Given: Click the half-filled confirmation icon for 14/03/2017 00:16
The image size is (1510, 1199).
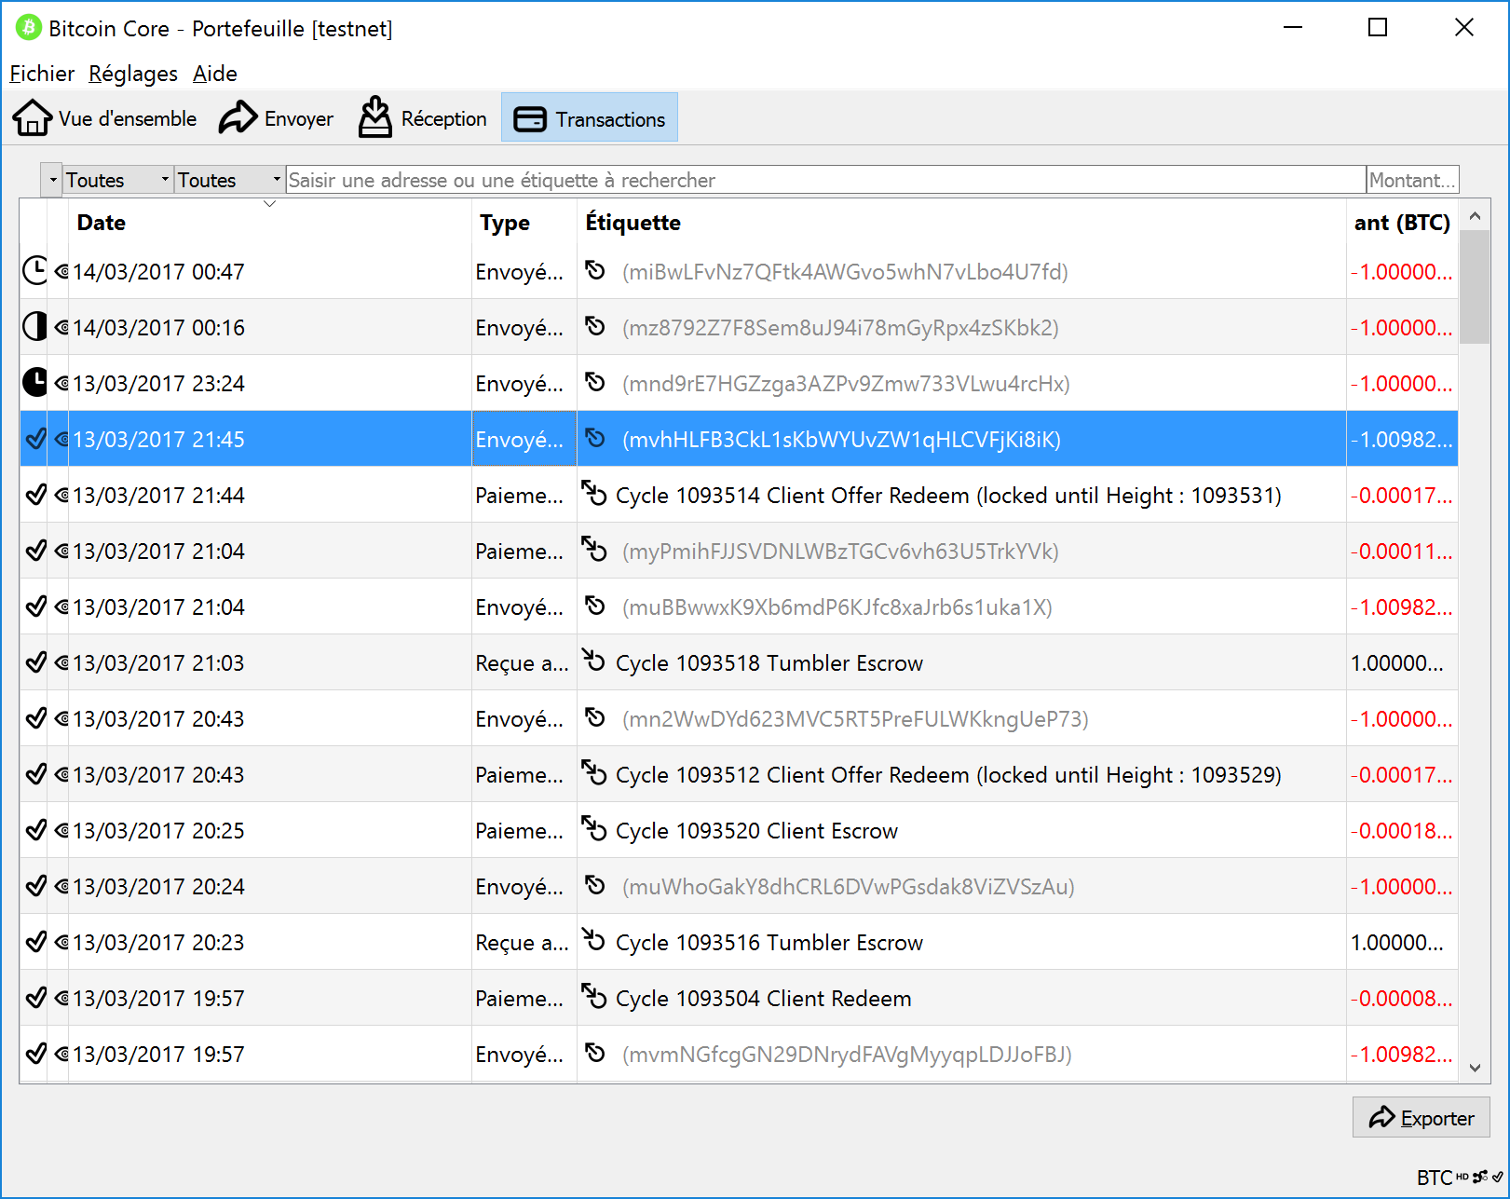Looking at the screenshot, I should [35, 327].
